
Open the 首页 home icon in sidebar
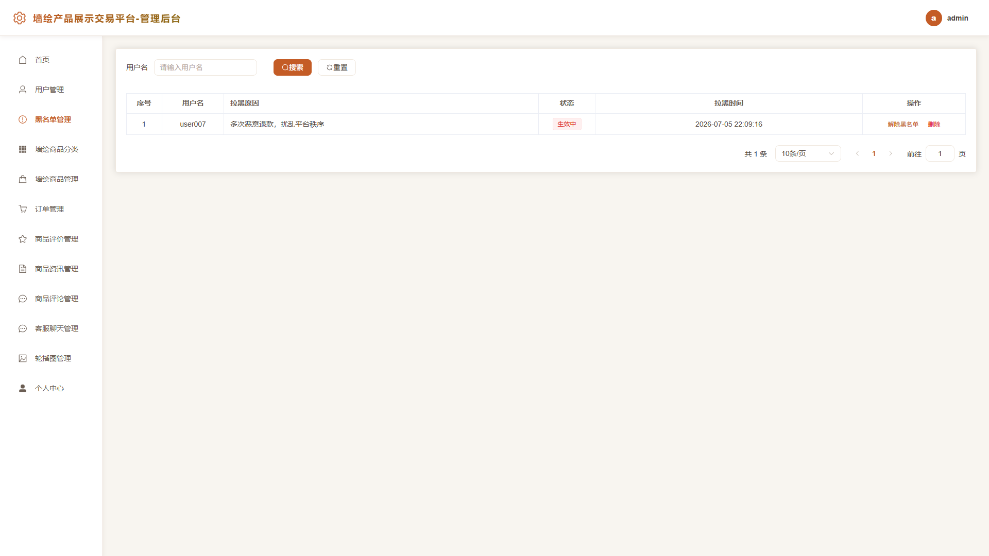click(x=23, y=60)
